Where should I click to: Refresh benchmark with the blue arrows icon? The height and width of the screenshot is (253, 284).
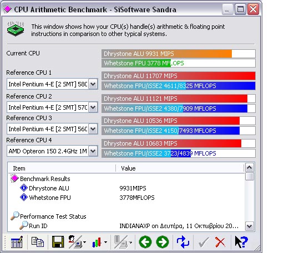pos(182,242)
